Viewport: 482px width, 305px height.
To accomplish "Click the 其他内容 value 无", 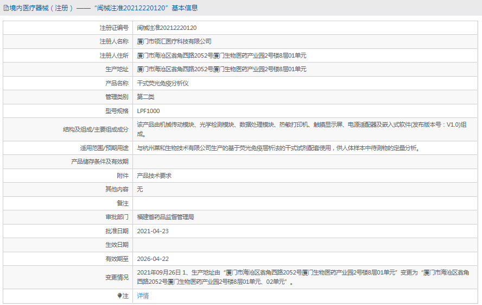I will click(x=140, y=189).
